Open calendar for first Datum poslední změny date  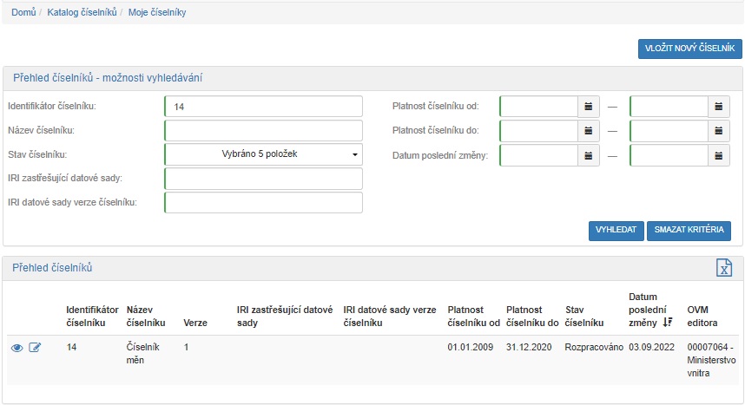click(x=589, y=155)
